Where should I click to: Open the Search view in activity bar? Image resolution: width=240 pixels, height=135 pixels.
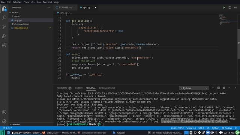[4, 18]
